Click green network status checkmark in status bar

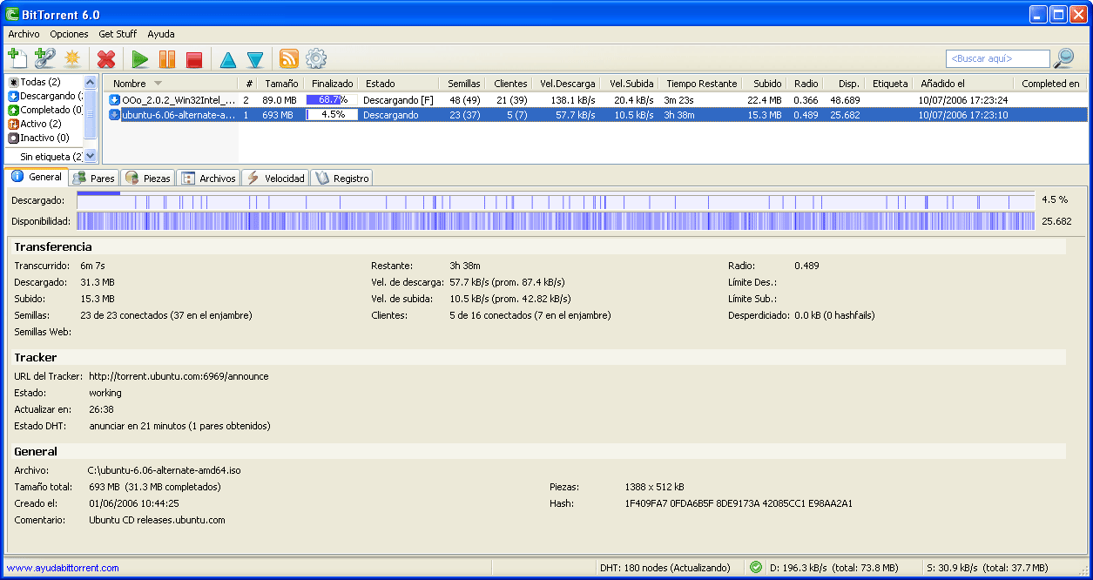pos(755,567)
